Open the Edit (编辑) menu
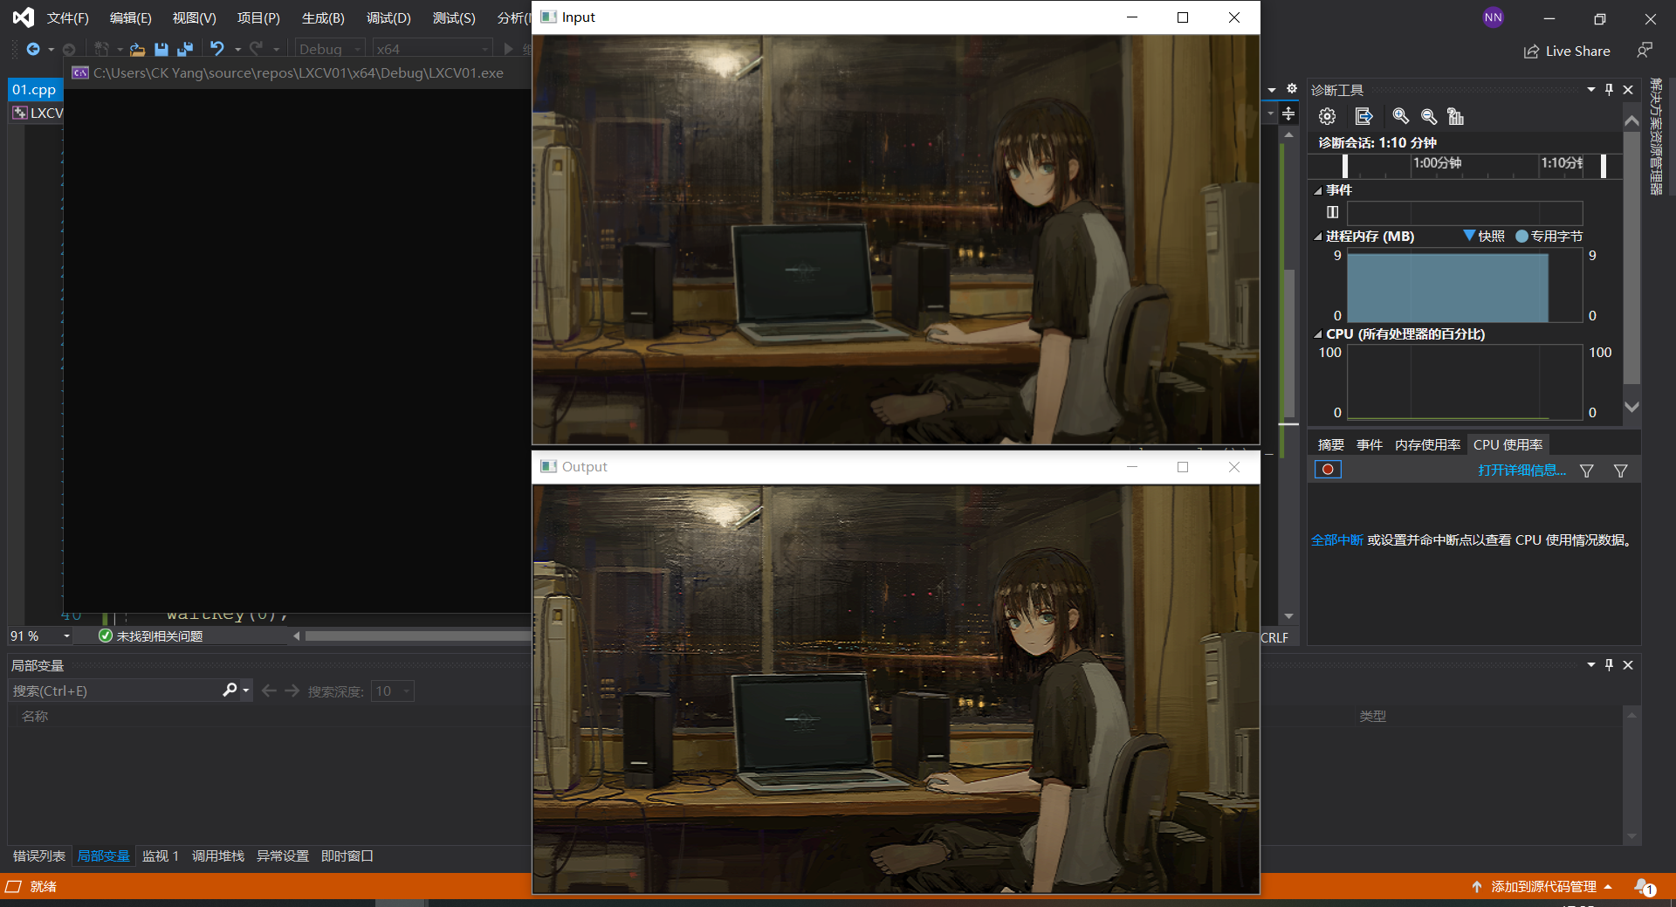The width and height of the screenshot is (1676, 907). pos(131,17)
